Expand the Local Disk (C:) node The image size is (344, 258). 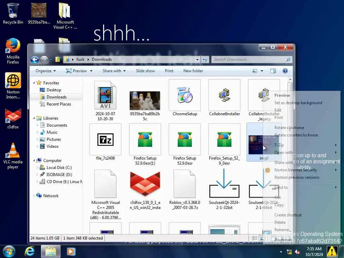tap(37, 168)
